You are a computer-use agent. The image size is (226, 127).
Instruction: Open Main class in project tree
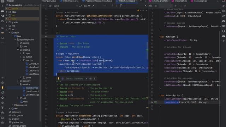[x=24, y=102]
